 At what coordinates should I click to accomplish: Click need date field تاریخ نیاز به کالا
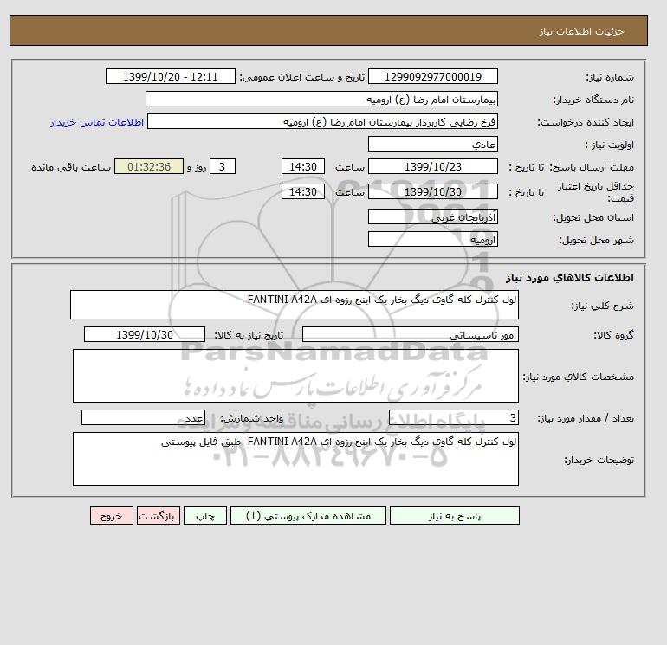[x=145, y=334]
